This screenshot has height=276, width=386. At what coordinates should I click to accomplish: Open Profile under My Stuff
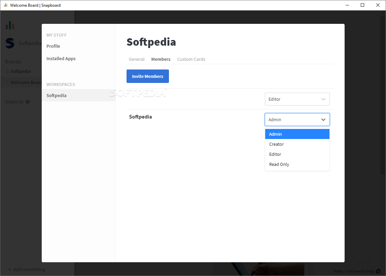(x=53, y=46)
